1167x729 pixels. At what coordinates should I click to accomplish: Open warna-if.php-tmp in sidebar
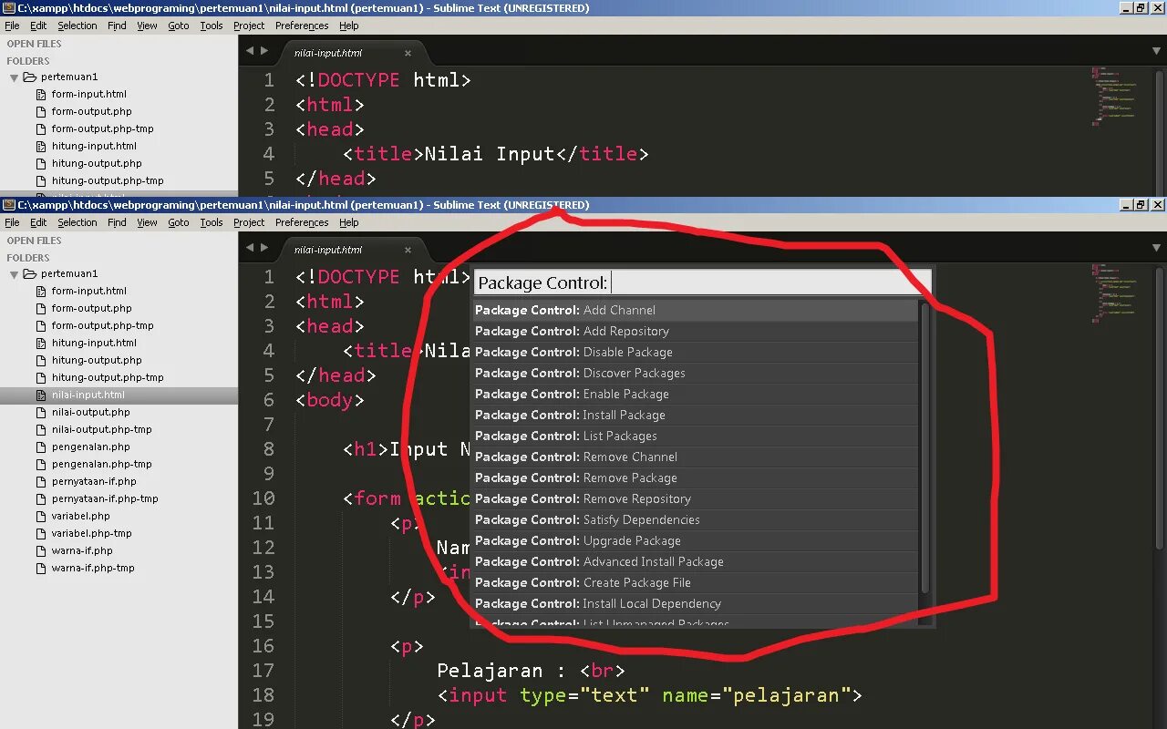coord(93,568)
